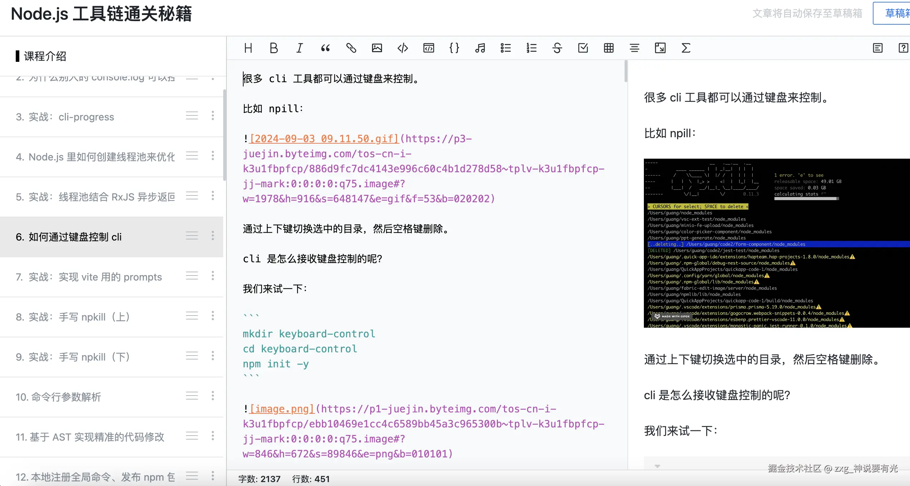Viewport: 910px width, 486px height.
Task: Toggle preview-only layout icon at toolbar right
Action: 877,48
